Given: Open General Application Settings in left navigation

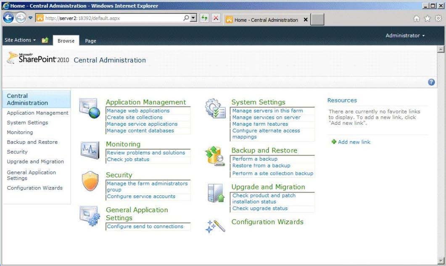Looking at the screenshot, I should coord(31,175).
